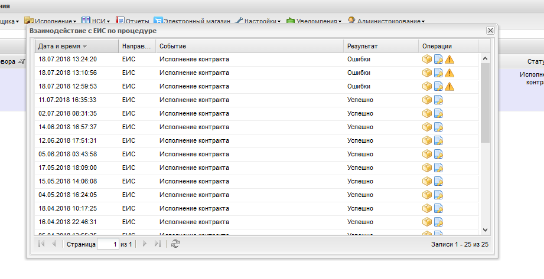Viewport: 544px width, 279px height.
Task: Click the page number input field
Action: 108,244
